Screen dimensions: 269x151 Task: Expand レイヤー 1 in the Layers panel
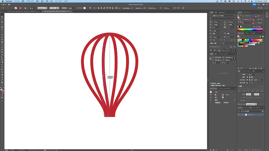coord(243,115)
